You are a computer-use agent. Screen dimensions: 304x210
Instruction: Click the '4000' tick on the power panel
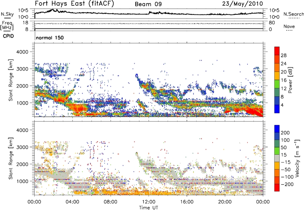pyautogui.click(x=22, y=52)
